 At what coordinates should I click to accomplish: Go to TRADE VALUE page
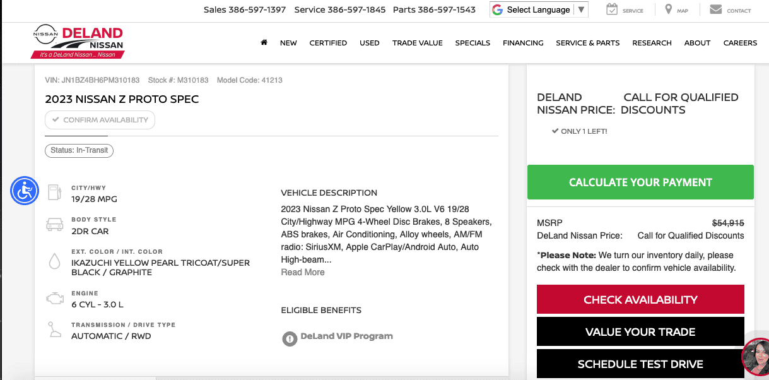click(x=418, y=43)
